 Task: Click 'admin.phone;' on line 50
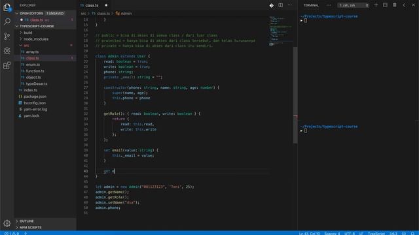tap(107, 208)
